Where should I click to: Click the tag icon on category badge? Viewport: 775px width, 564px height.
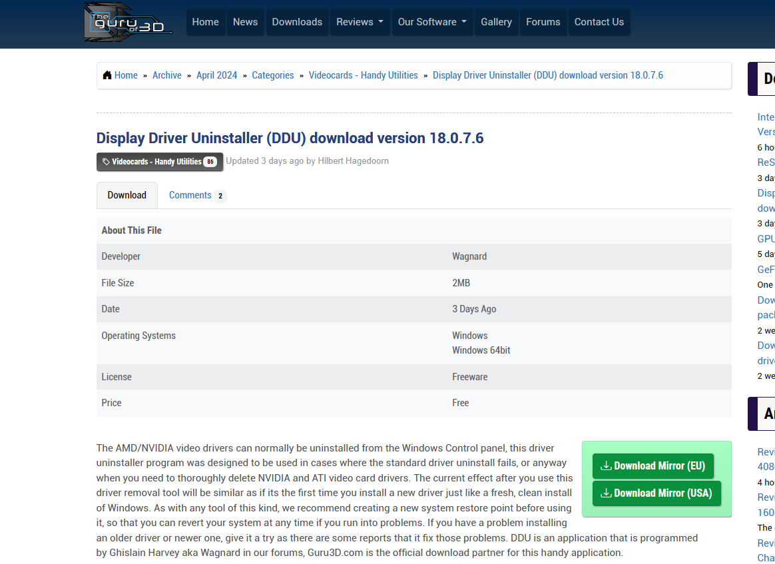tap(106, 162)
